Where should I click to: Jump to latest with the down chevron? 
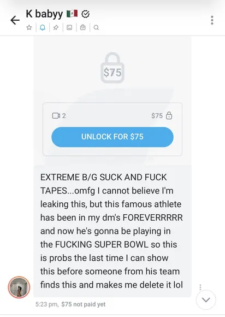pyautogui.click(x=206, y=300)
